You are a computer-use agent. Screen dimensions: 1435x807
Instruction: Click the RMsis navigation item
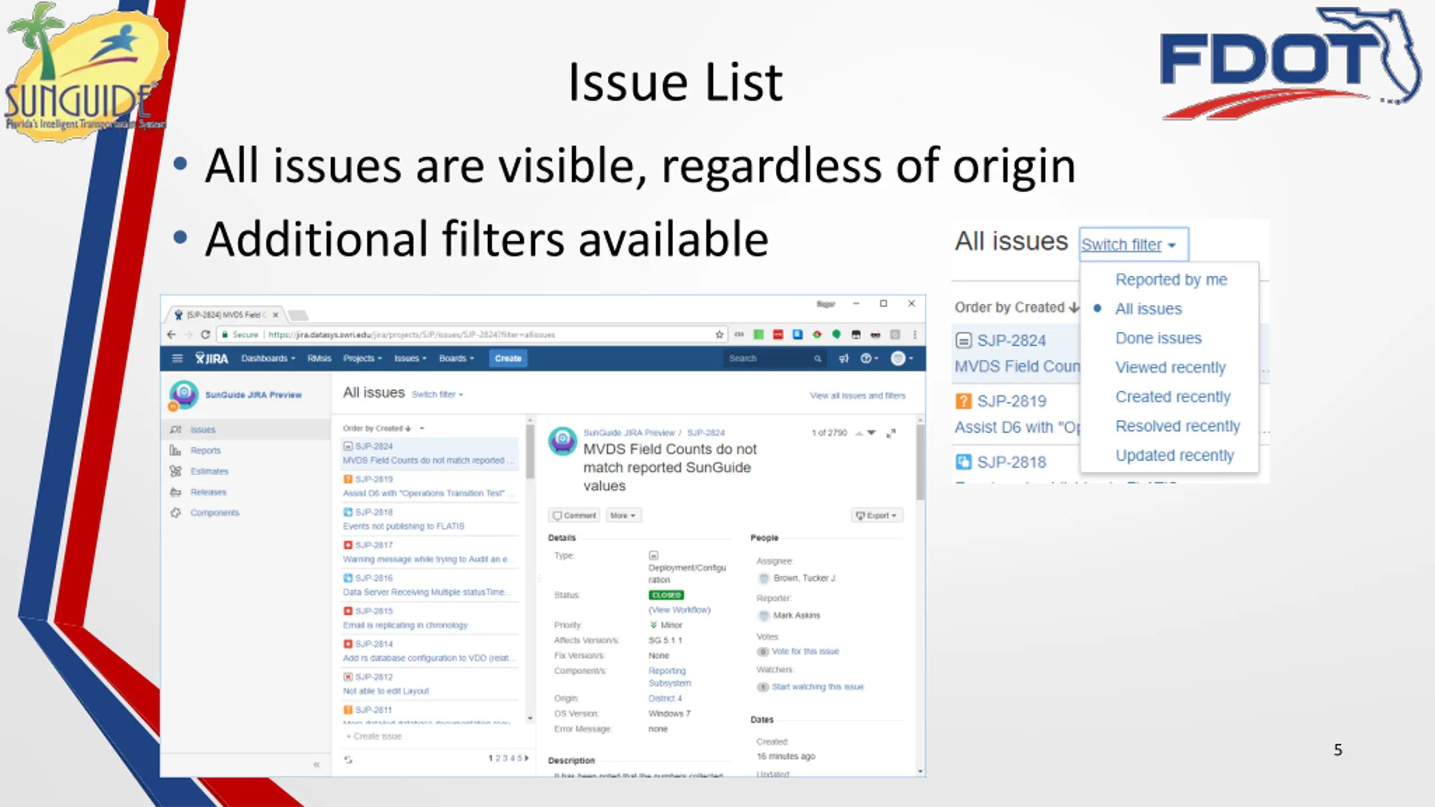coord(319,358)
